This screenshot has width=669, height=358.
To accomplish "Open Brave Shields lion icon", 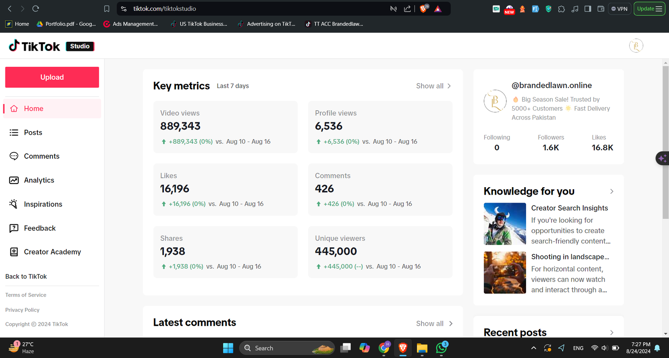I will 424,8.
